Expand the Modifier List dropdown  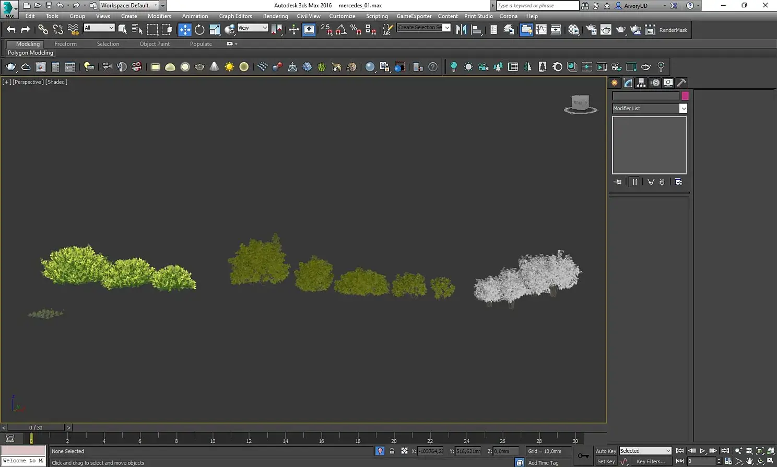click(x=683, y=108)
